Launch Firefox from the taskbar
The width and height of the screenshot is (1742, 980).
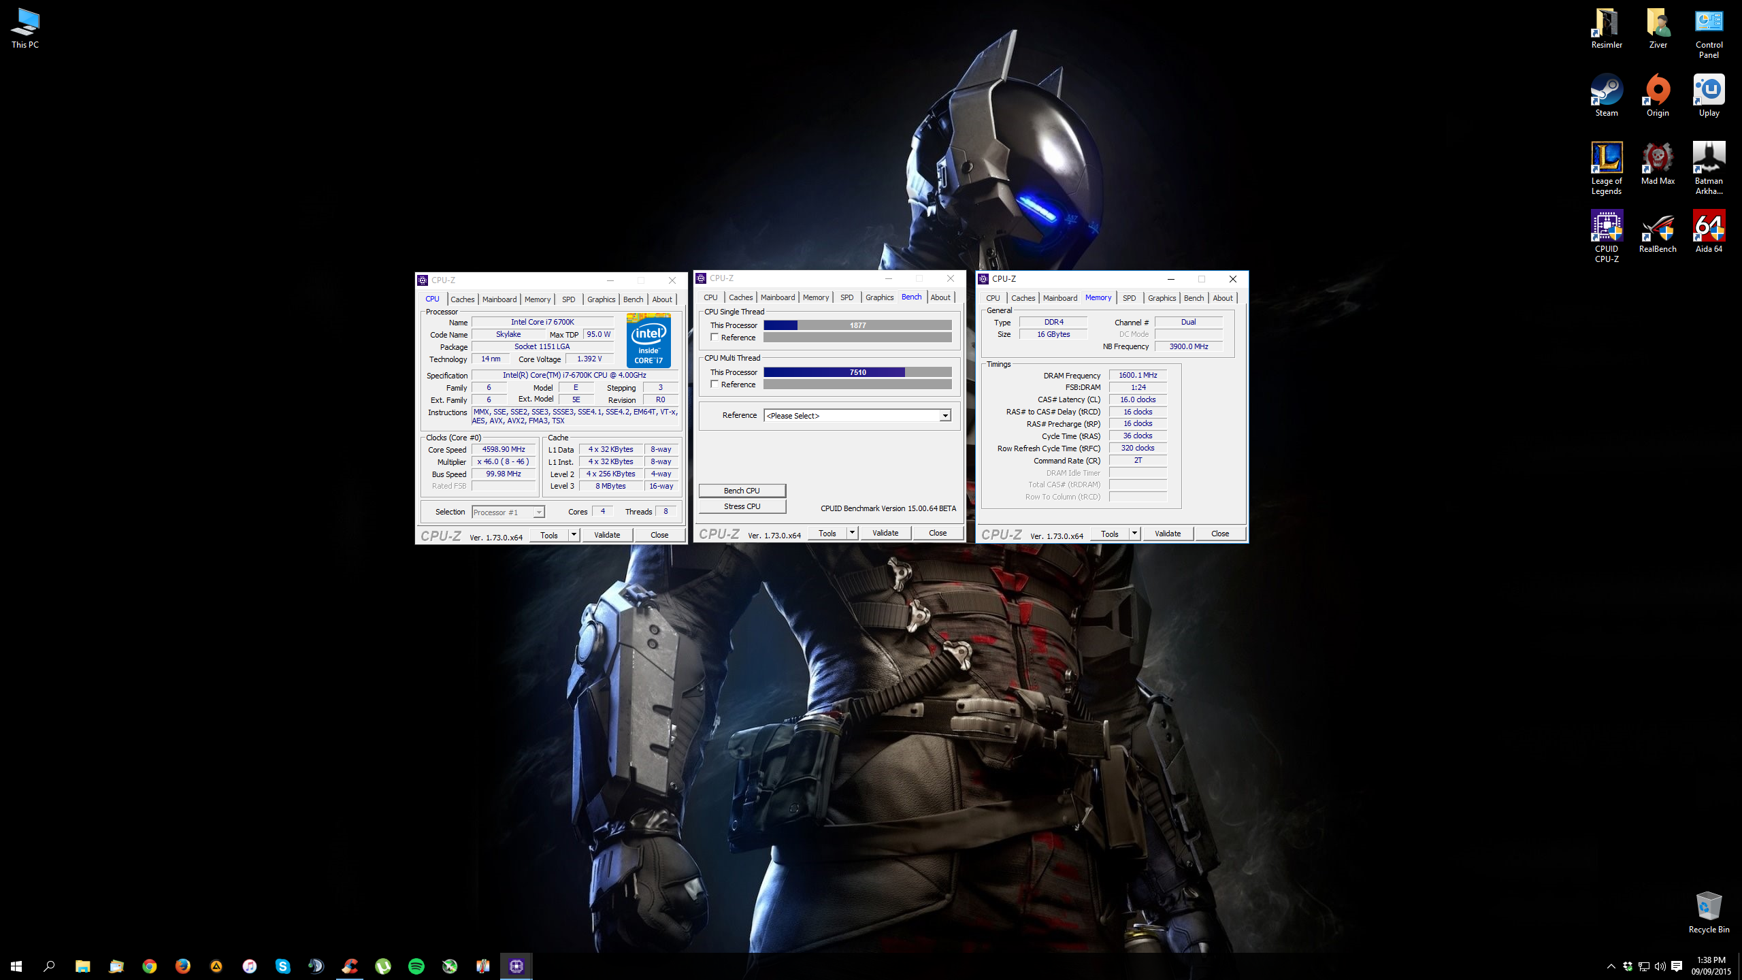[183, 966]
